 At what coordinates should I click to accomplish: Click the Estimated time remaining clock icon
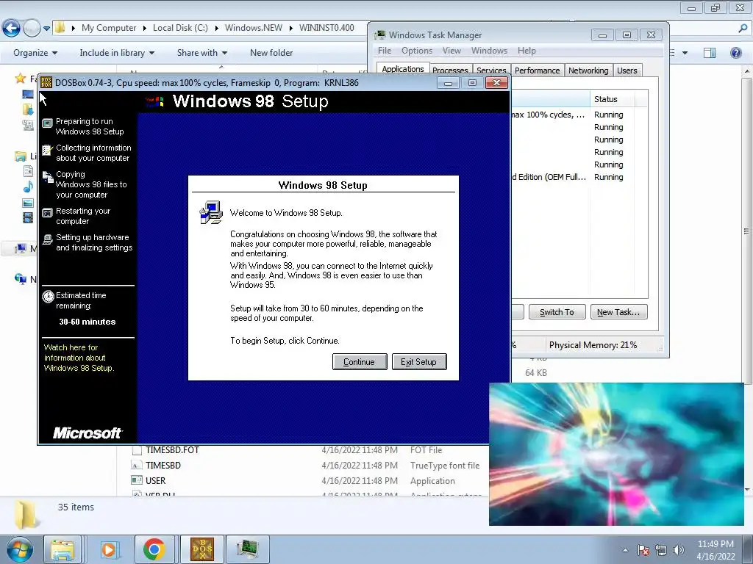click(48, 297)
